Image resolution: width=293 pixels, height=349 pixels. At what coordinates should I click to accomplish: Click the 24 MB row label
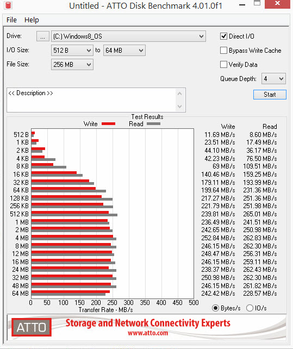[x=20, y=270]
